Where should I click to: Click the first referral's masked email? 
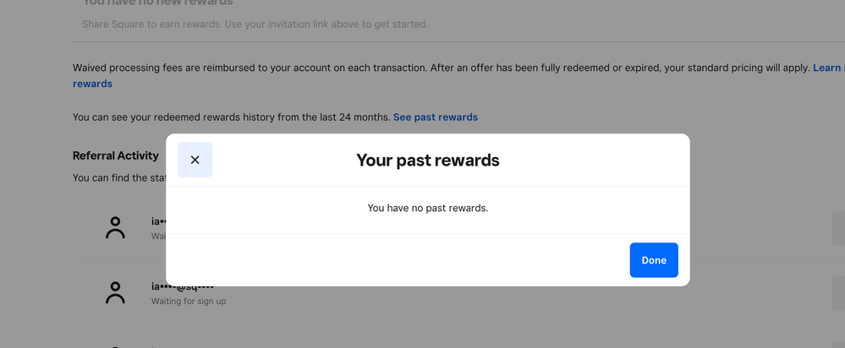(158, 221)
